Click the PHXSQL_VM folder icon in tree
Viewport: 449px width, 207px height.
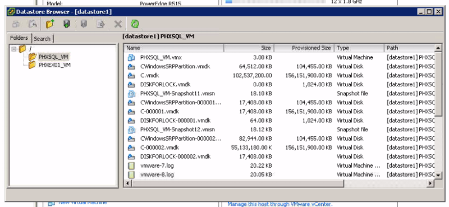(33, 57)
